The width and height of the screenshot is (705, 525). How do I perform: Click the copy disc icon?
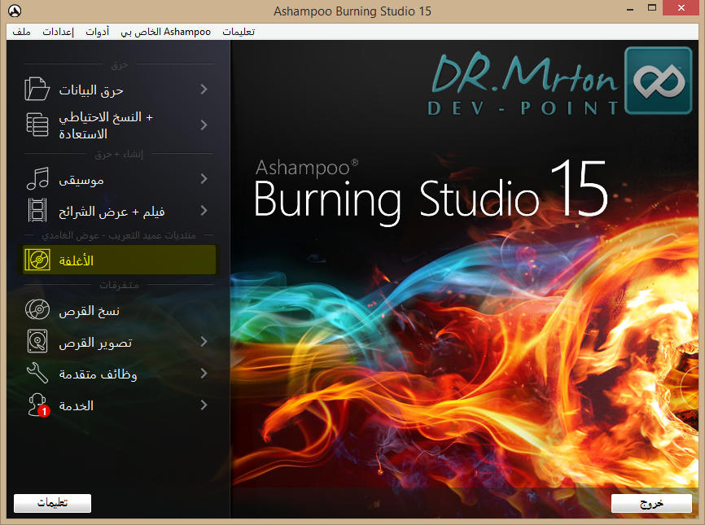tap(37, 309)
